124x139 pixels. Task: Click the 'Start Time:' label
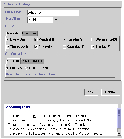coord(13,18)
